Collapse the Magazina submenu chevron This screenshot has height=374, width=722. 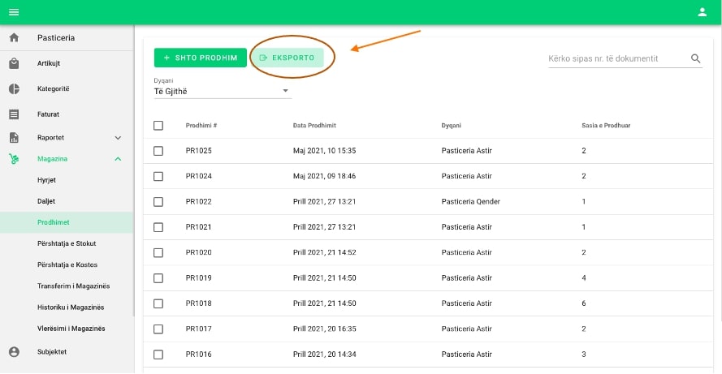click(118, 159)
